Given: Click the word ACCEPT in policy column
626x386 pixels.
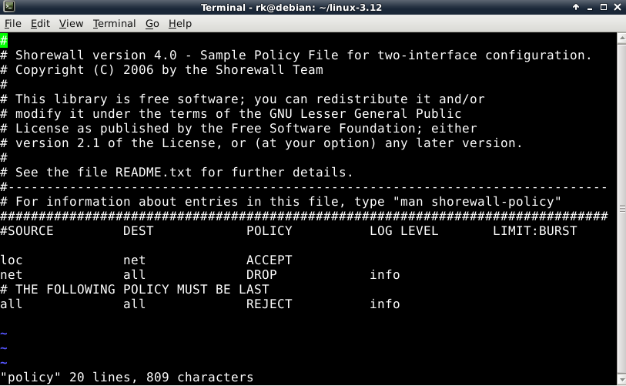Looking at the screenshot, I should coord(269,260).
